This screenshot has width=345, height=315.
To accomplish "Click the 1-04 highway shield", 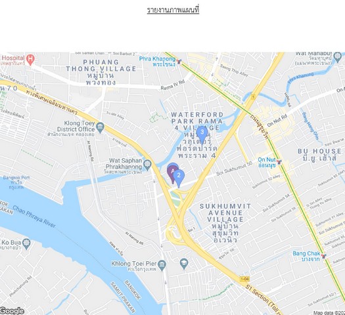I will coord(244,279).
